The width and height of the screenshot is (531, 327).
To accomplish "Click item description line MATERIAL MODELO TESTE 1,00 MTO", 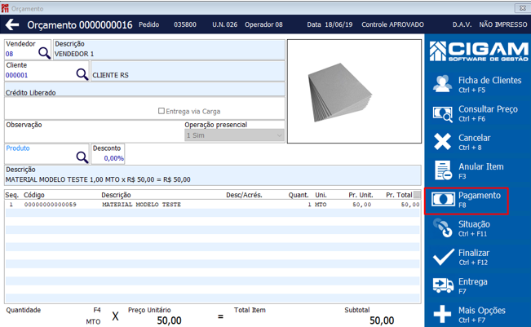I will pos(98,179).
